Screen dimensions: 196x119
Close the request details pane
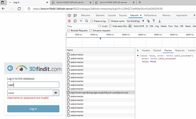pyautogui.click(x=138, y=50)
